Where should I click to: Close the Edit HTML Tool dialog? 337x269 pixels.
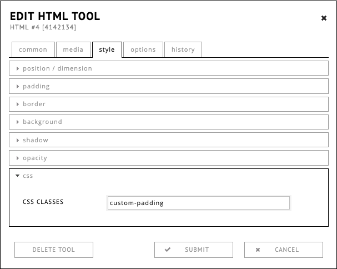click(324, 18)
